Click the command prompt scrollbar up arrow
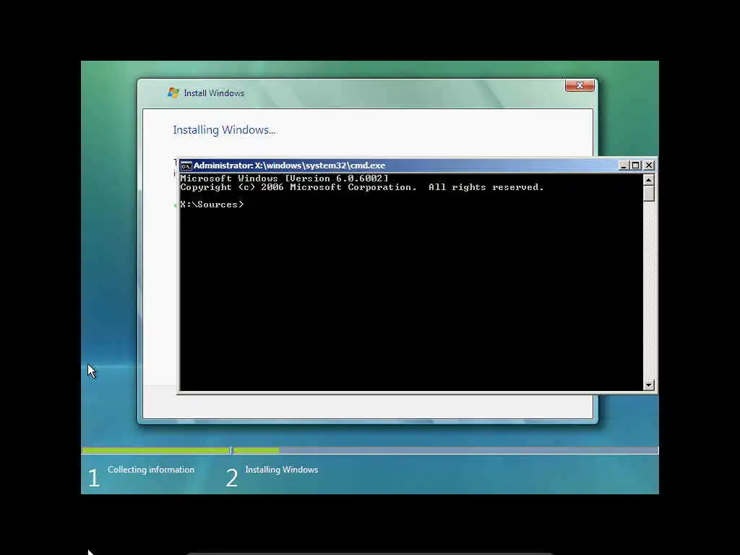 tap(648, 180)
